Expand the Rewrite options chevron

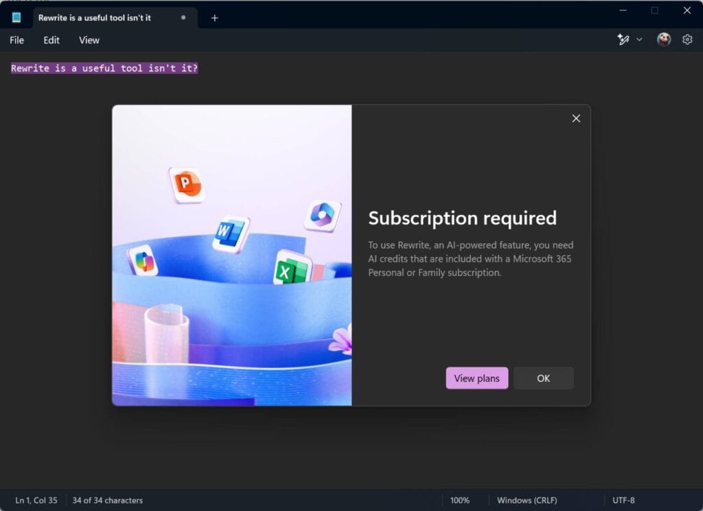coord(638,40)
